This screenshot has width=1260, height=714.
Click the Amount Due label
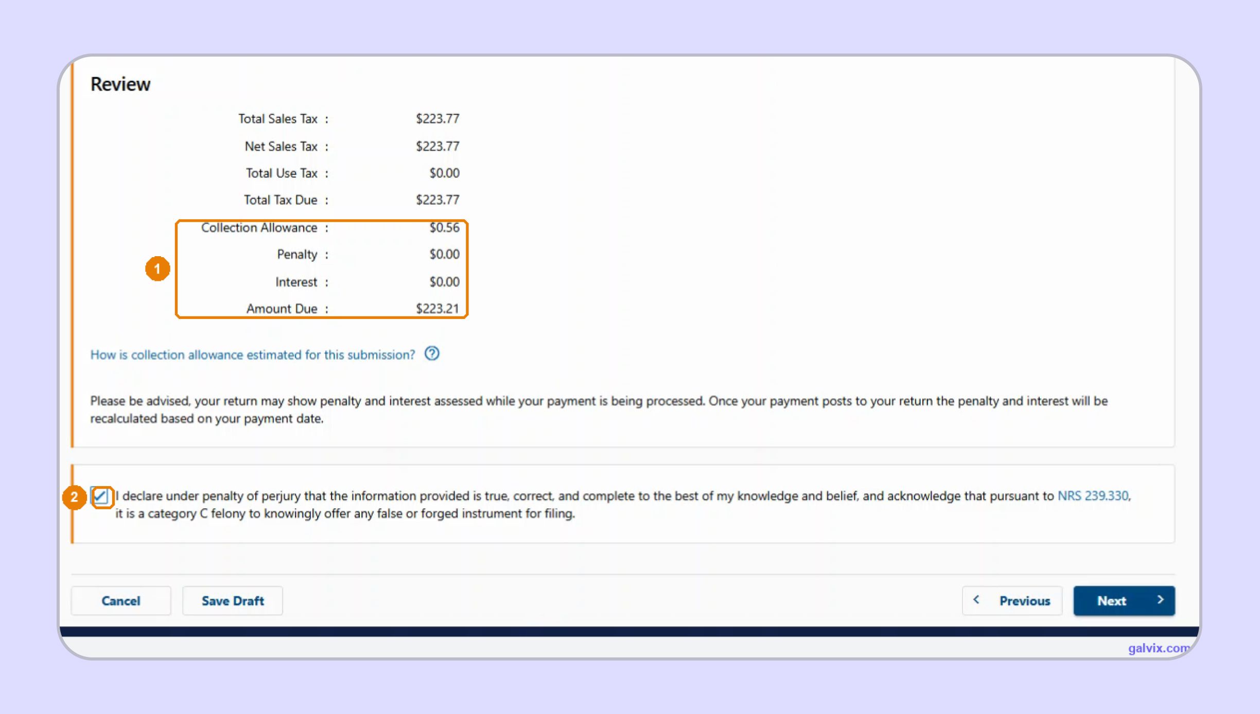pyautogui.click(x=282, y=309)
